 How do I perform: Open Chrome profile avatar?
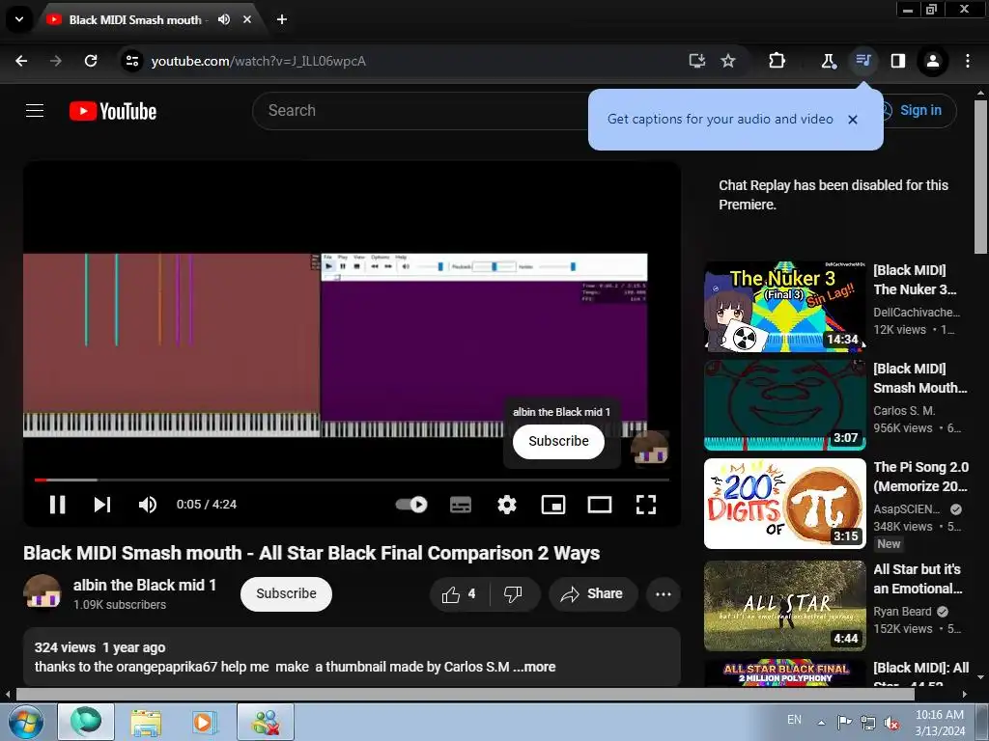(933, 61)
